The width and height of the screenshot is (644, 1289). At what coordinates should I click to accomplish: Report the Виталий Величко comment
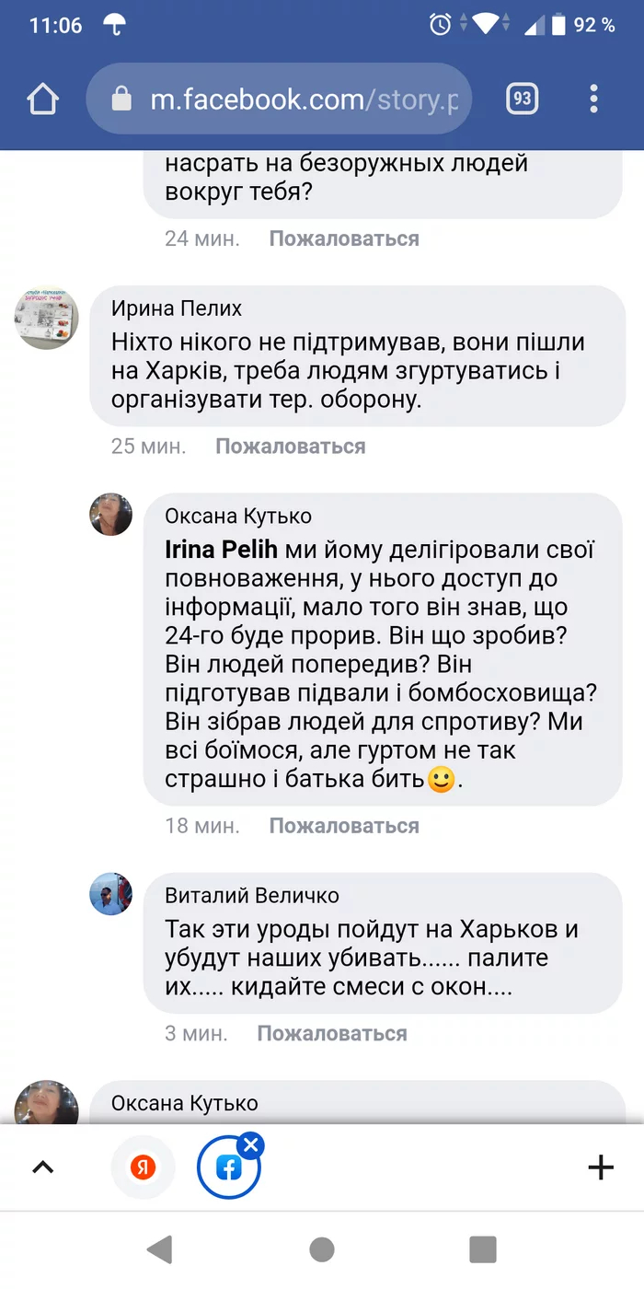(x=331, y=1033)
